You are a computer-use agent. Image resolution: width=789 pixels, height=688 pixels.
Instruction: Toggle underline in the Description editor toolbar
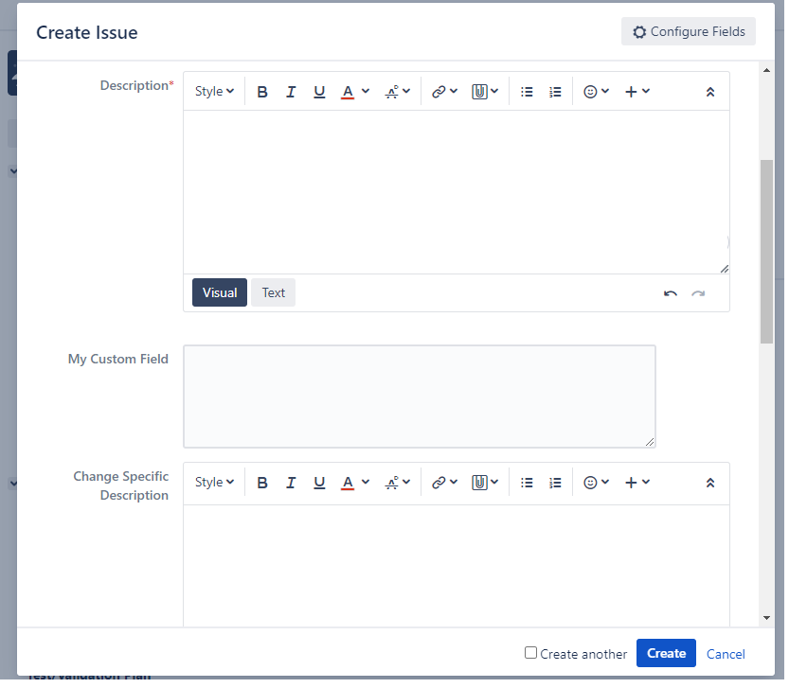(319, 92)
